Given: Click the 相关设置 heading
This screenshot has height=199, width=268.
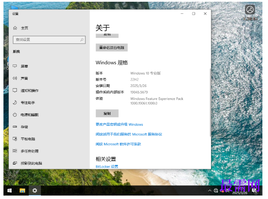Looking at the screenshot, I should 106,159.
